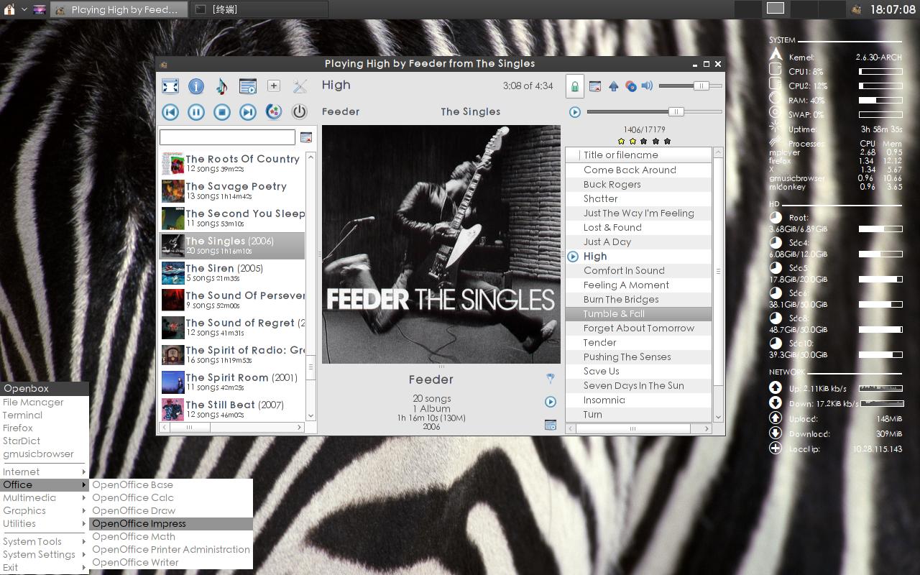
Task: Click The Still Beat album cover thumbnail
Action: tap(172, 409)
